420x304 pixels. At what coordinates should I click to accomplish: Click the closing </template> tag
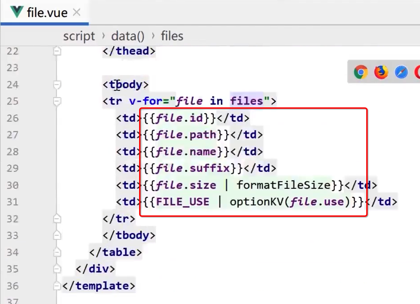click(x=99, y=286)
